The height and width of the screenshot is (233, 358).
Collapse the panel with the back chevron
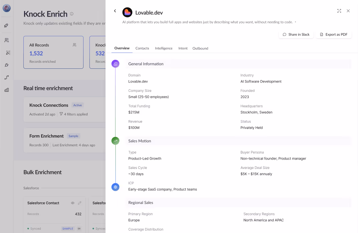(115, 11)
